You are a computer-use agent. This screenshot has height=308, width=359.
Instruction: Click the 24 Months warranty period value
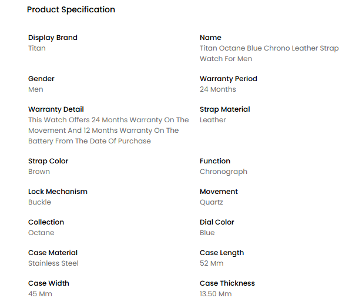tap(218, 89)
